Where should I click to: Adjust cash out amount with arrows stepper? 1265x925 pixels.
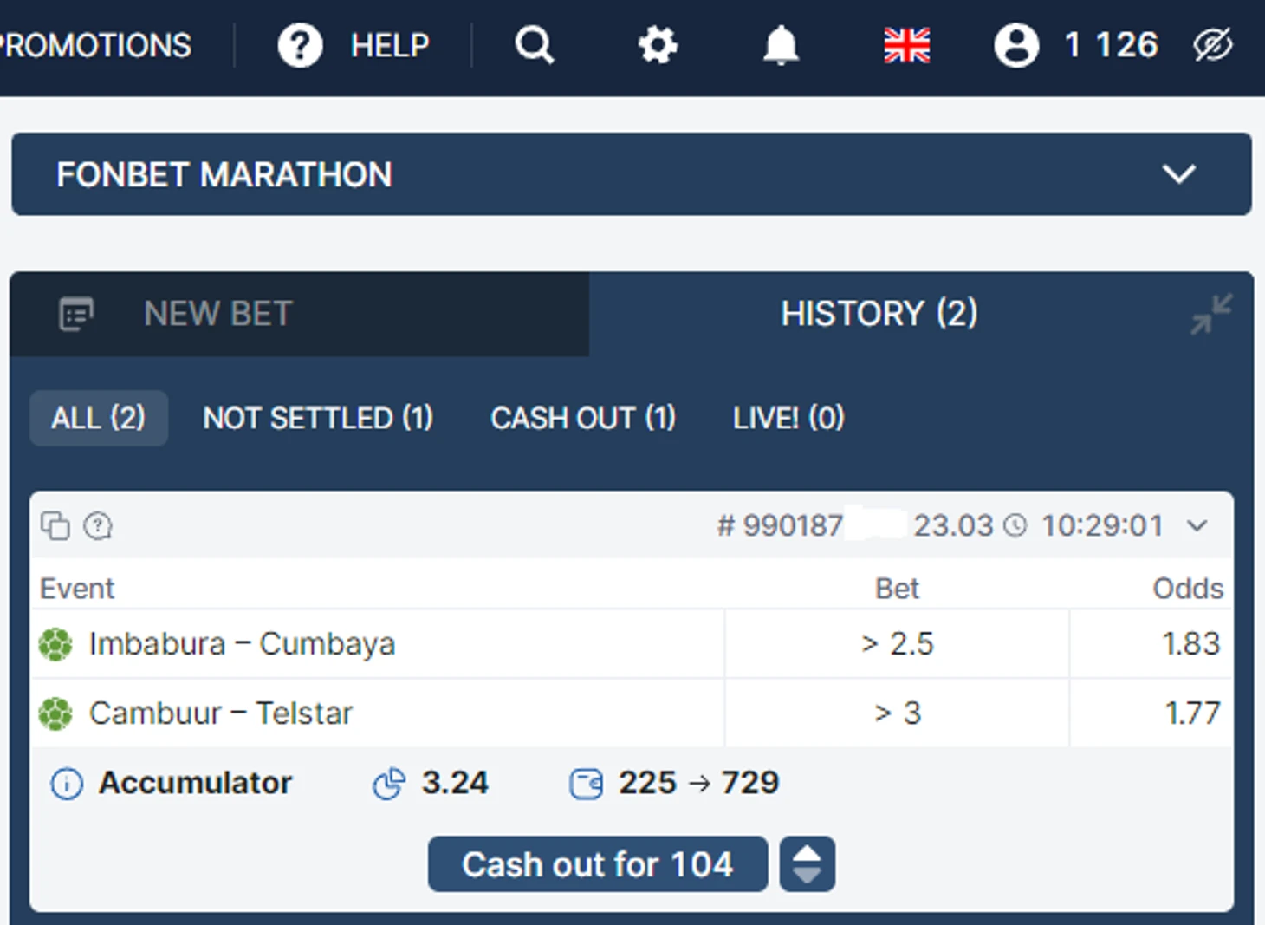click(807, 864)
